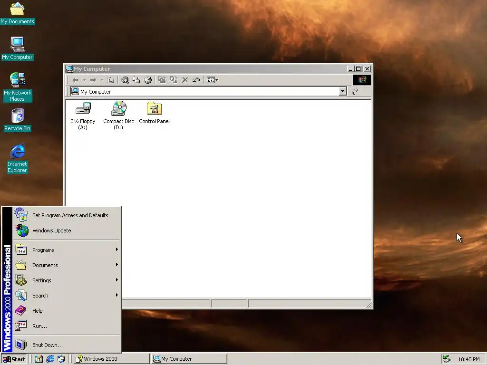Open the Documents submenu

coord(67,265)
